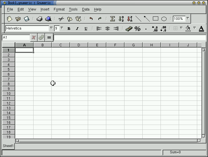Toggle underline formatting
The image size is (208, 157).
pos(86,29)
